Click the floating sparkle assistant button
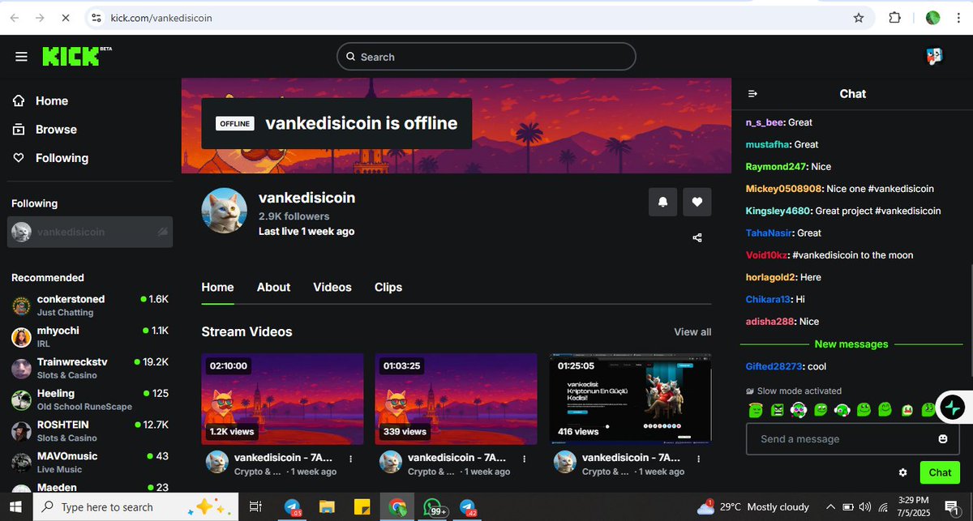973x521 pixels. (954, 408)
